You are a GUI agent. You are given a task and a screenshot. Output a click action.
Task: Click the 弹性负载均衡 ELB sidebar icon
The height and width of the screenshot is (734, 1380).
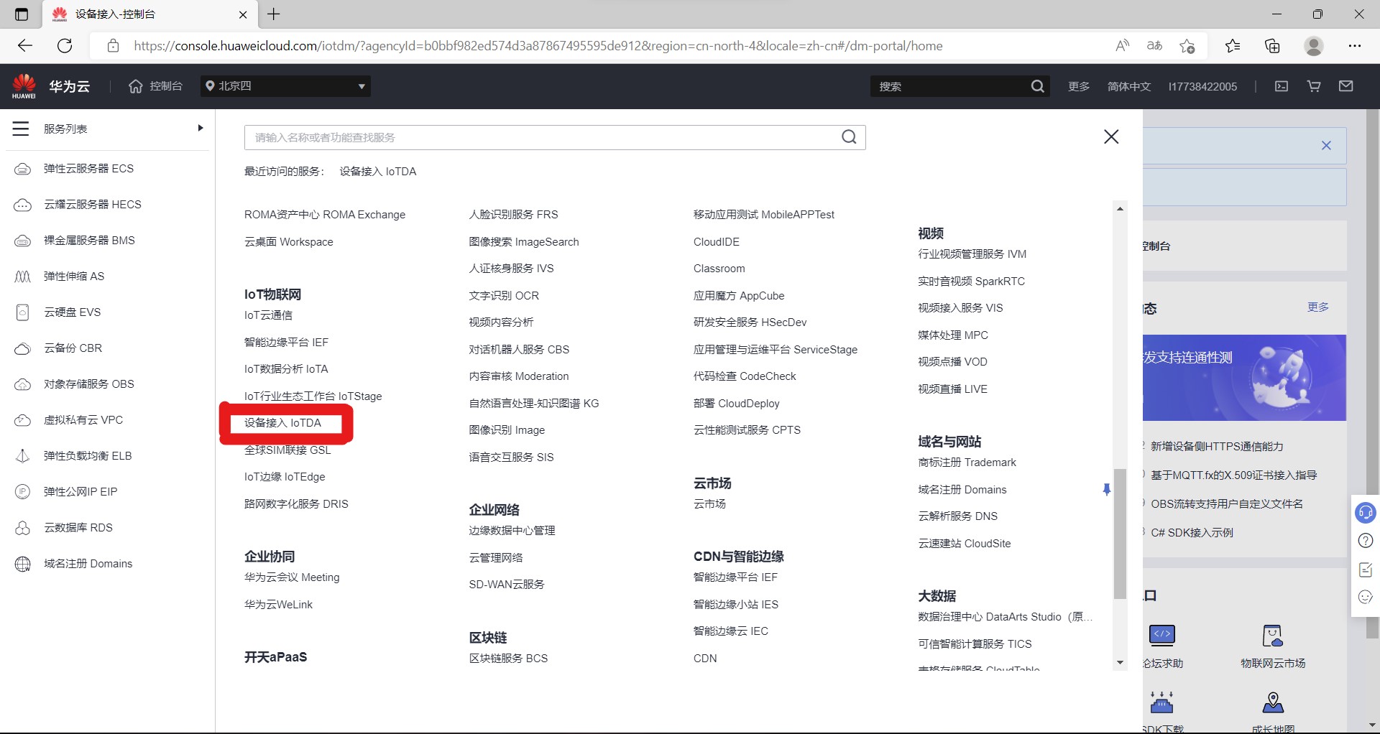[23, 456]
